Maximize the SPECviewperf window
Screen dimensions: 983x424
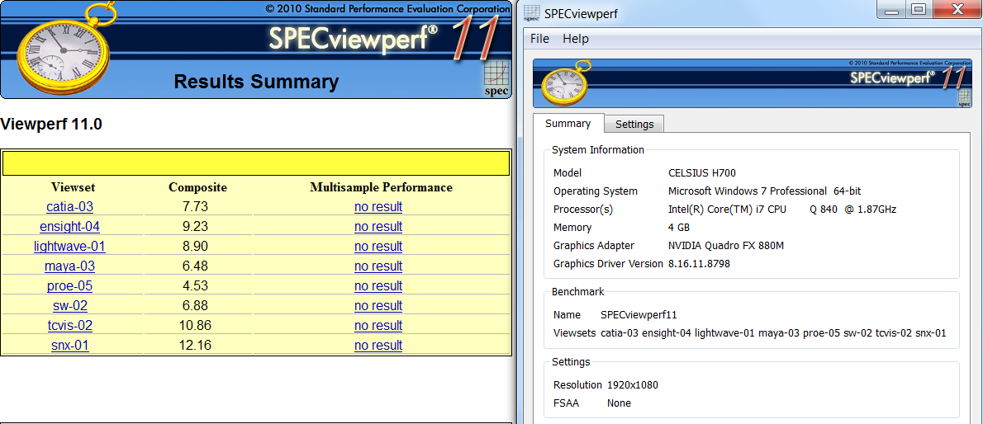(919, 9)
